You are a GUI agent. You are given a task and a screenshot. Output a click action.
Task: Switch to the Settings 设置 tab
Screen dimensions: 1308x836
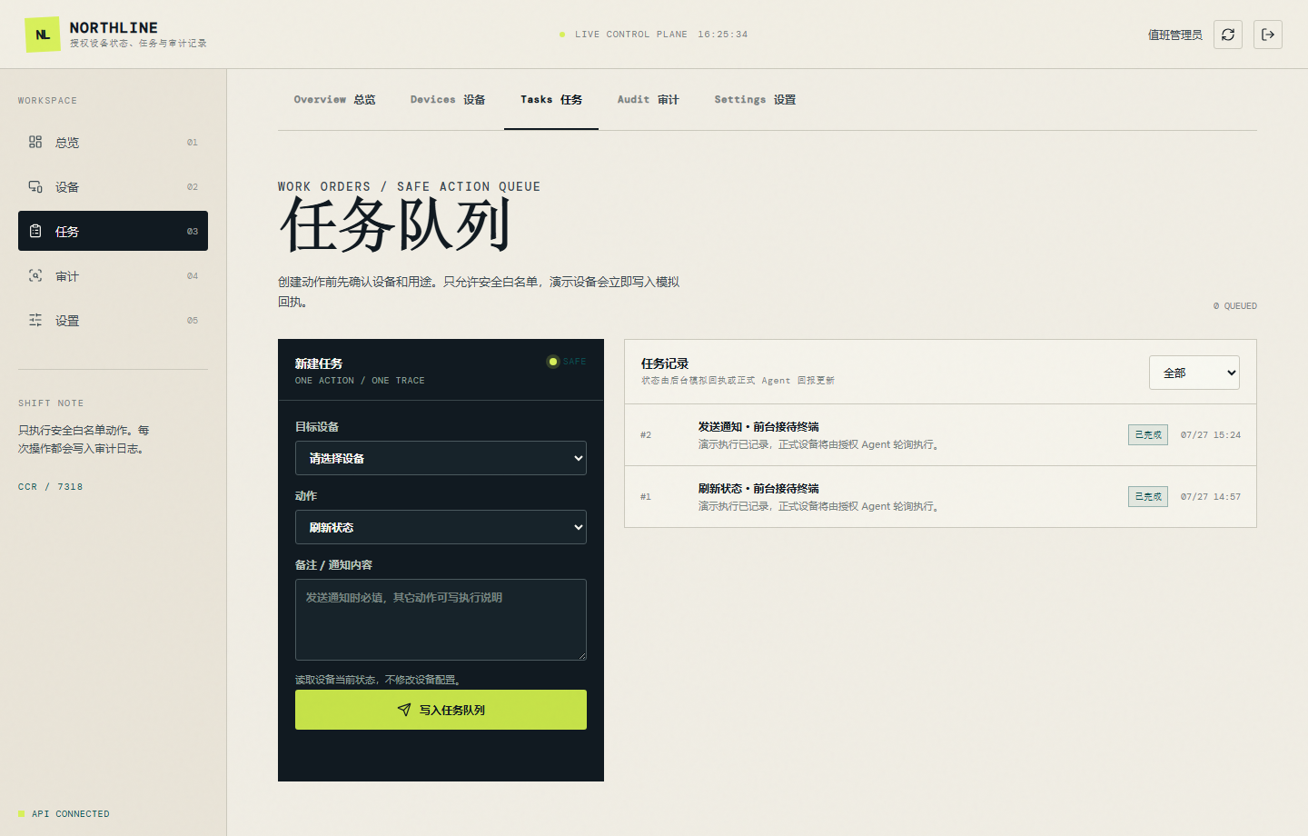(755, 100)
